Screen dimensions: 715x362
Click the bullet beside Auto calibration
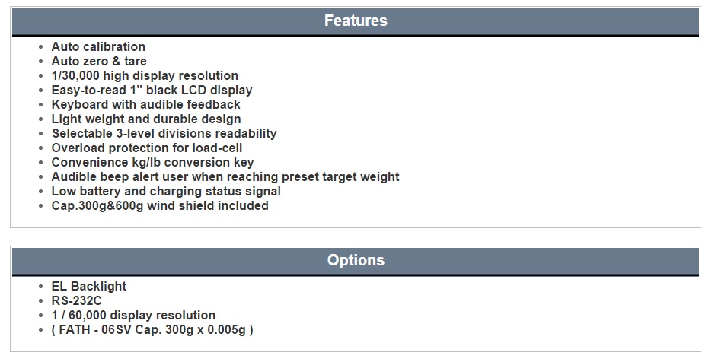pos(41,47)
